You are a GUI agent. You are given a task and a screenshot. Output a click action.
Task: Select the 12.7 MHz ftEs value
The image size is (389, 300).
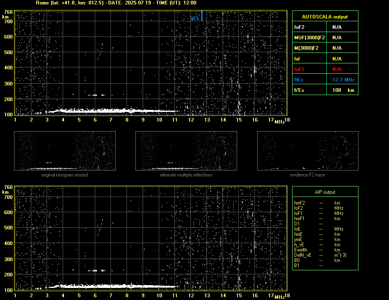tap(343, 80)
